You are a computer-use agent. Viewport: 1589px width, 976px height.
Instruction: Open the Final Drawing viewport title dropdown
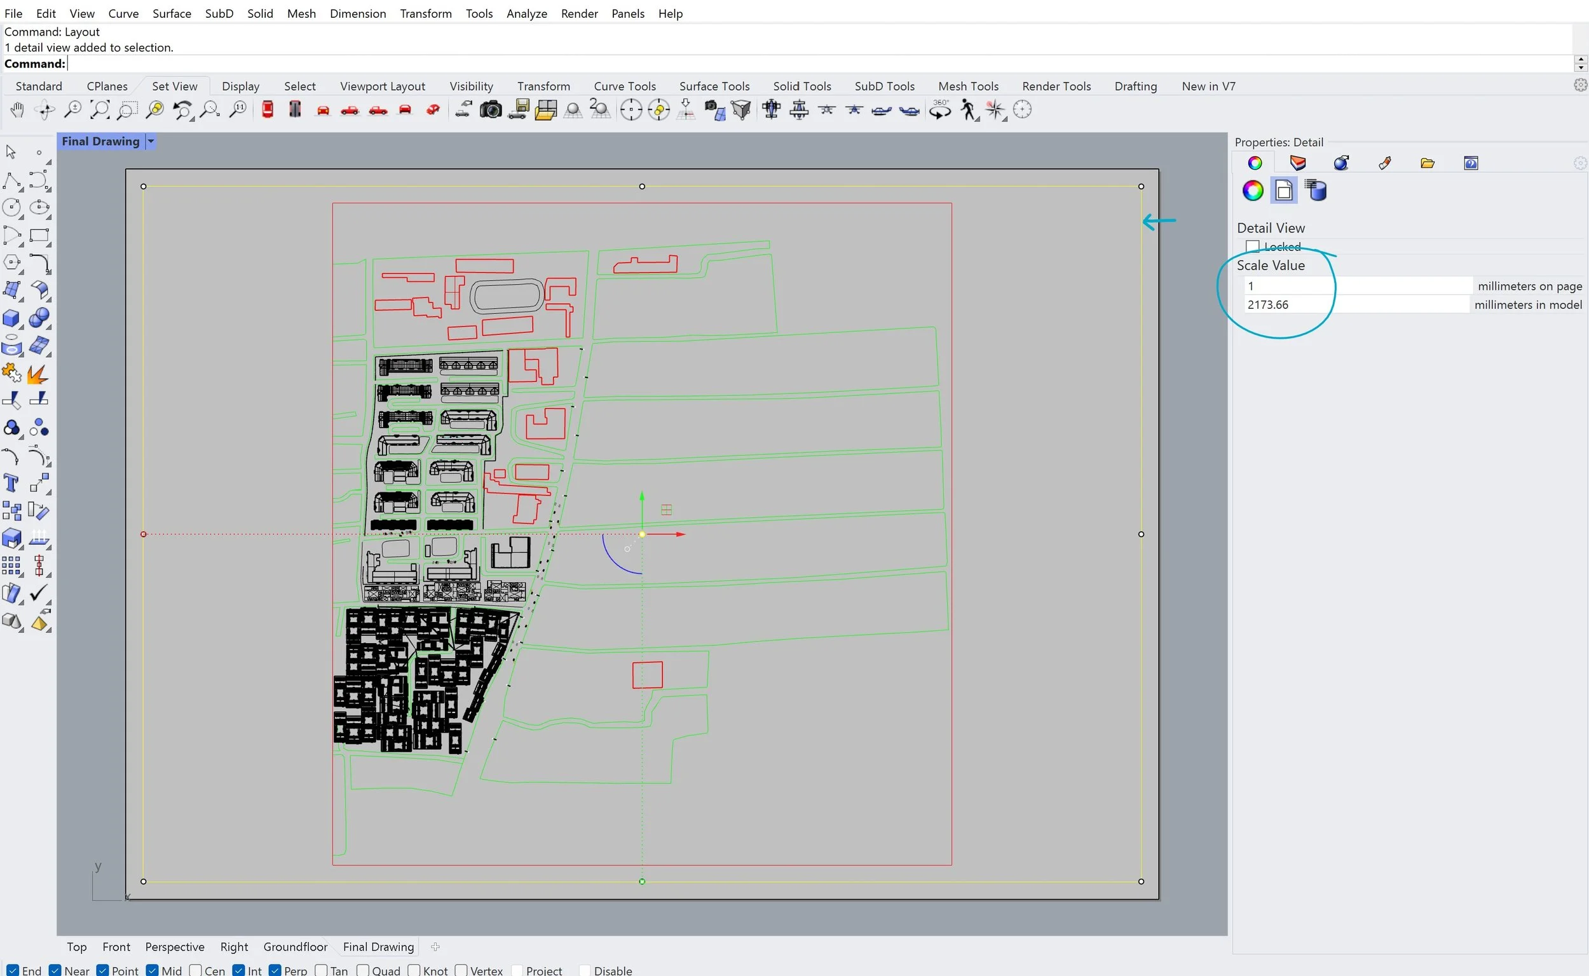[x=151, y=141]
